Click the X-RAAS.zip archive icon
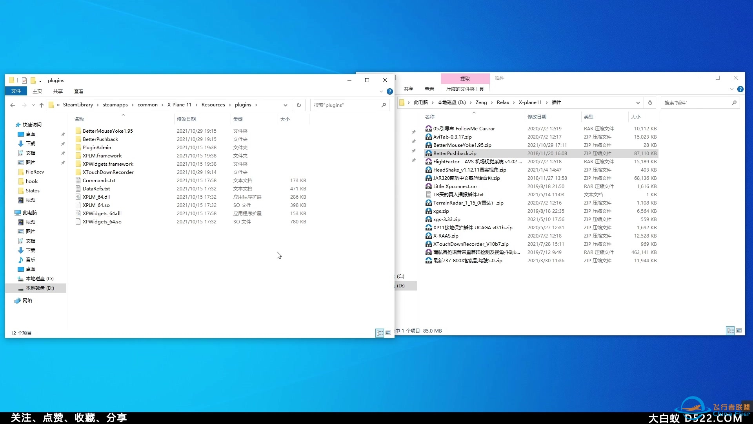 coord(429,236)
